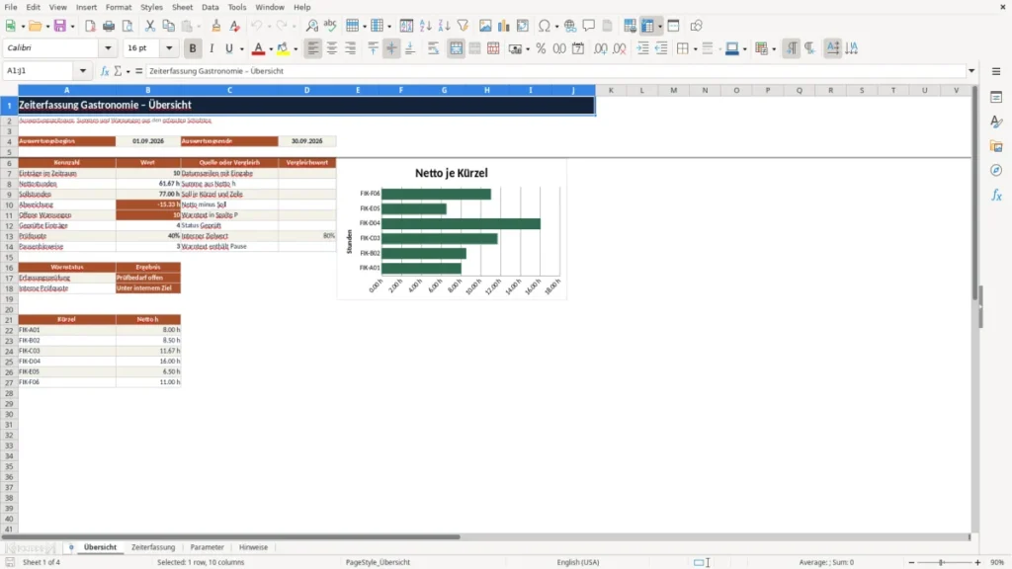
Task: Toggle Wrap Text for the cell
Action: 433,48
